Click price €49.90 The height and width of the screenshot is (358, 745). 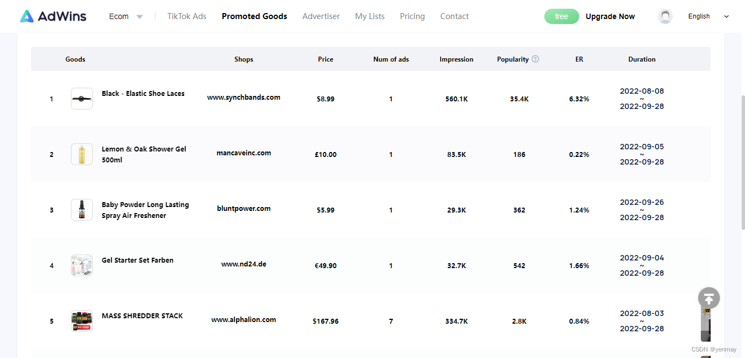pyautogui.click(x=326, y=266)
